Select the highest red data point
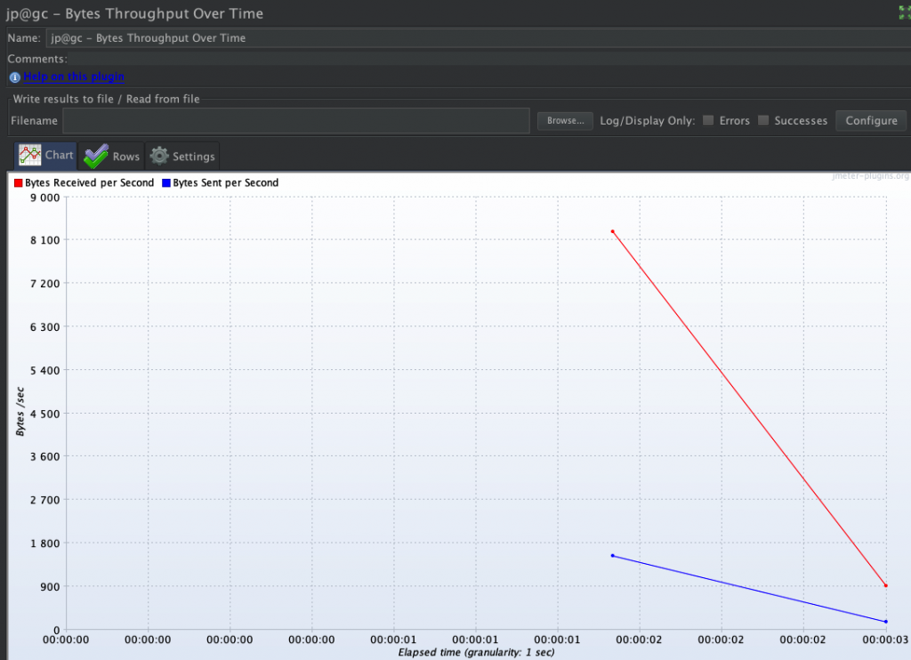Screen dimensions: 911x660 click(x=613, y=231)
